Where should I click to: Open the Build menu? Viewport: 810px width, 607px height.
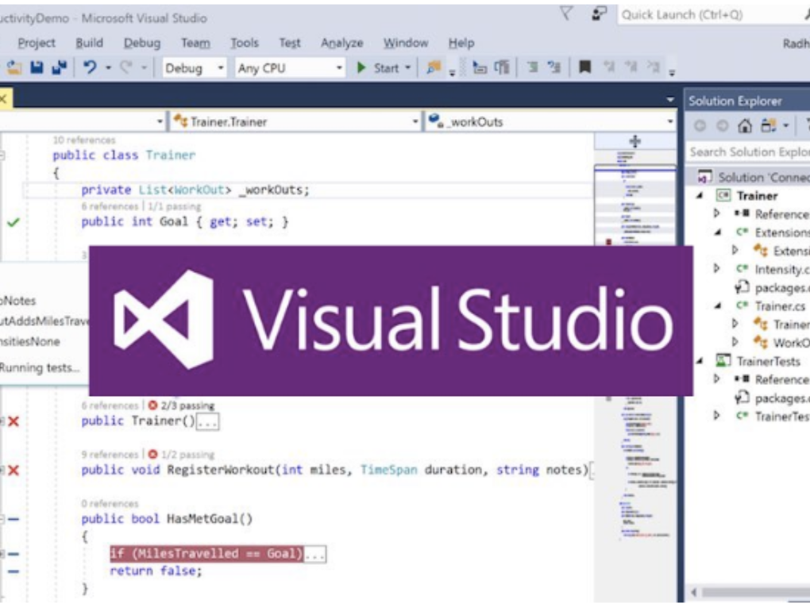[x=89, y=43]
